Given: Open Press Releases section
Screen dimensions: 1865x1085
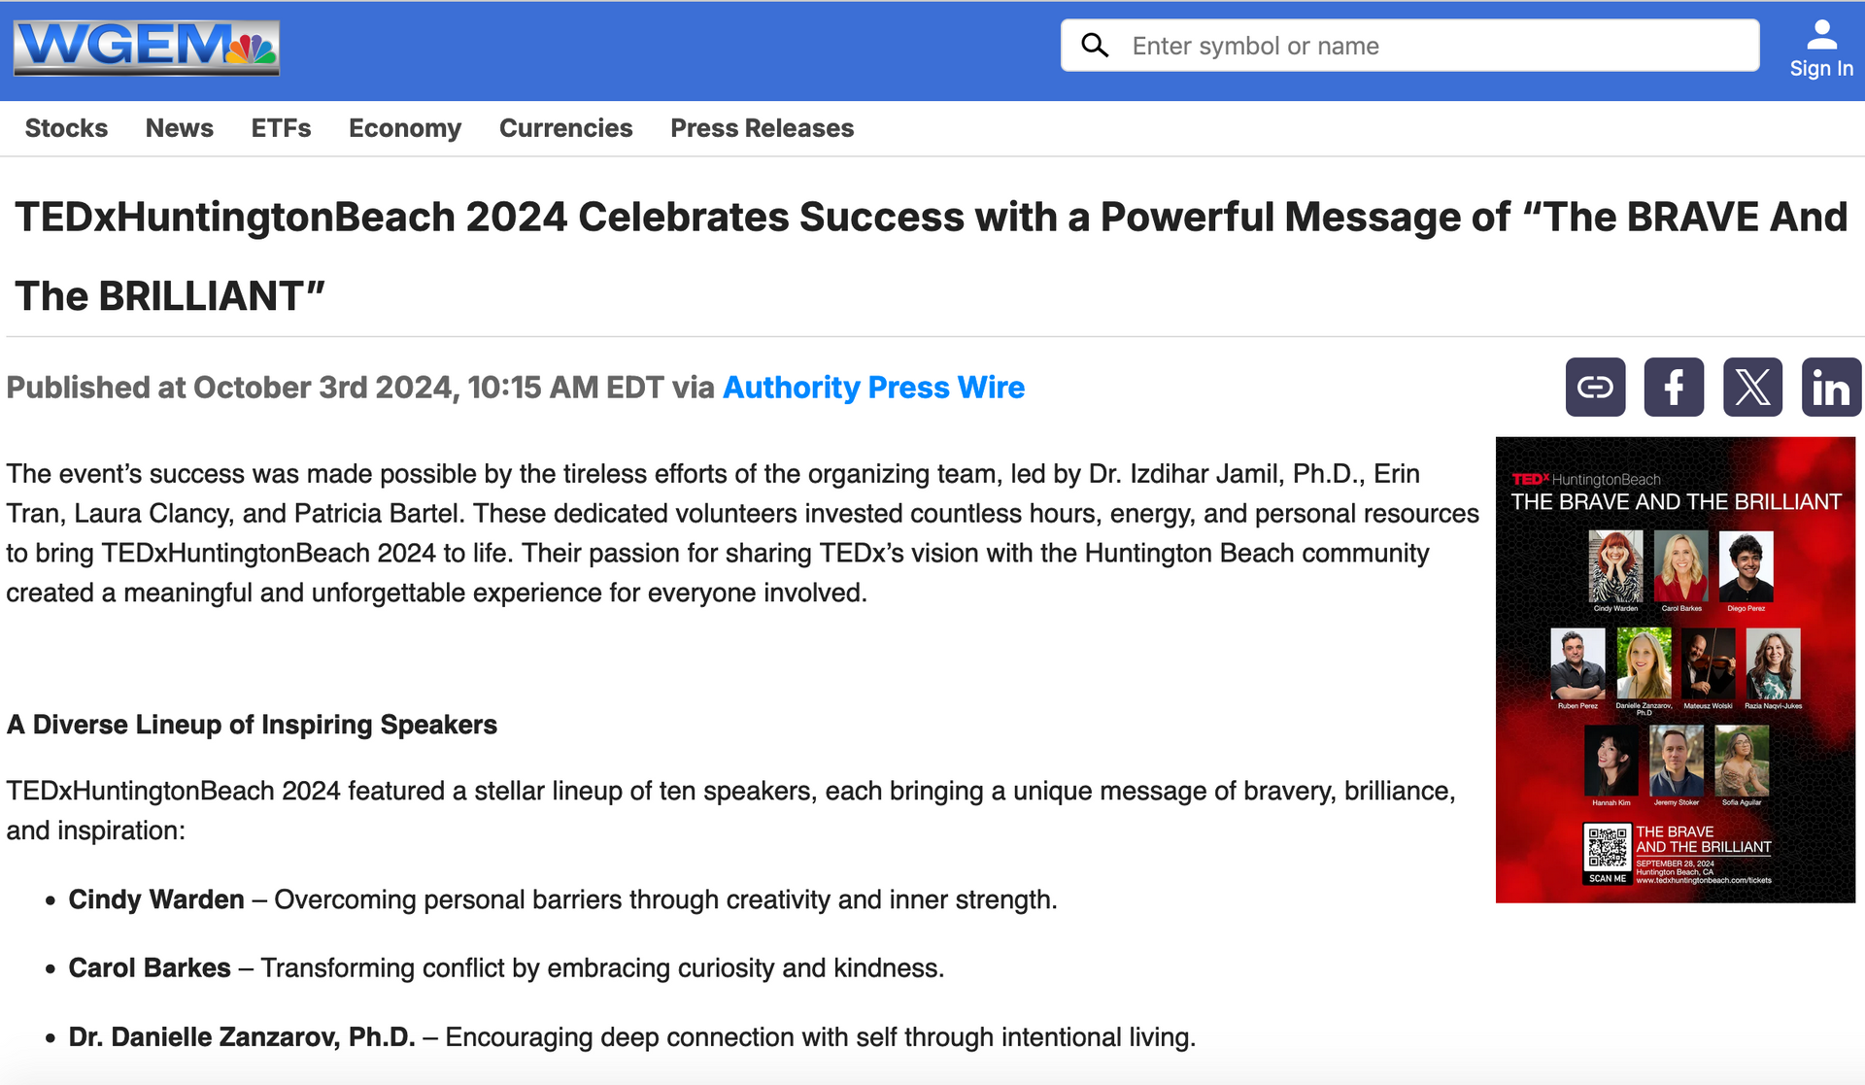Looking at the screenshot, I should tap(762, 128).
